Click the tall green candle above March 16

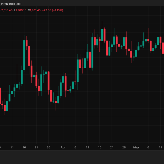tap(24, 55)
